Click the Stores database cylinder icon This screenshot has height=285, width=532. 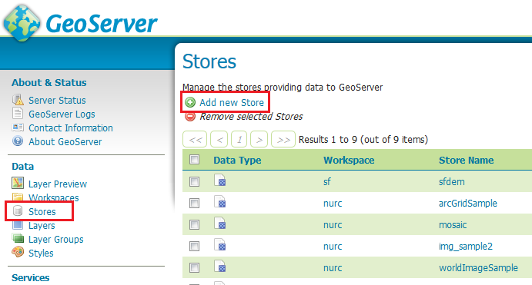[x=18, y=211]
